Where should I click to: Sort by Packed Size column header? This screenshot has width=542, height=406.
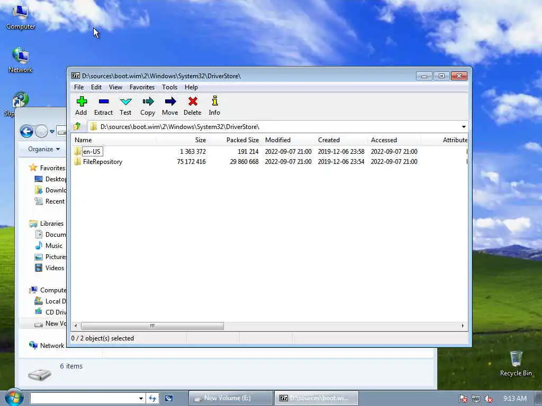click(235, 140)
